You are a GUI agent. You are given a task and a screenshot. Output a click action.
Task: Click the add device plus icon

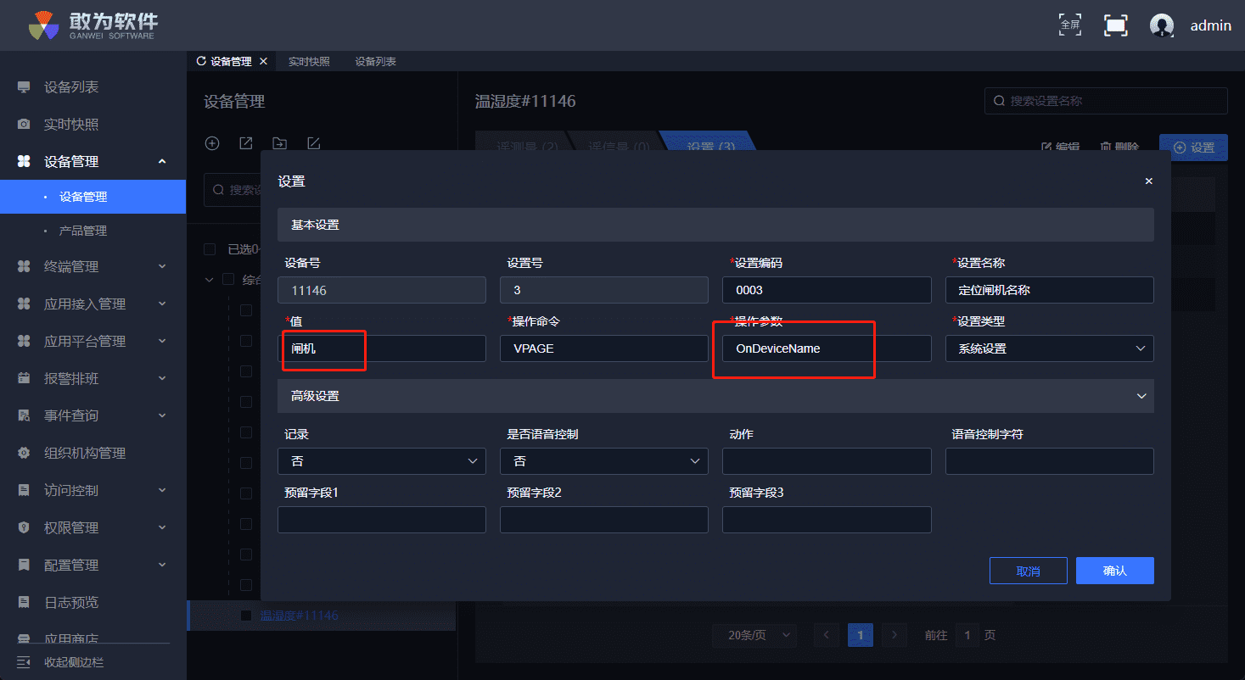(212, 143)
